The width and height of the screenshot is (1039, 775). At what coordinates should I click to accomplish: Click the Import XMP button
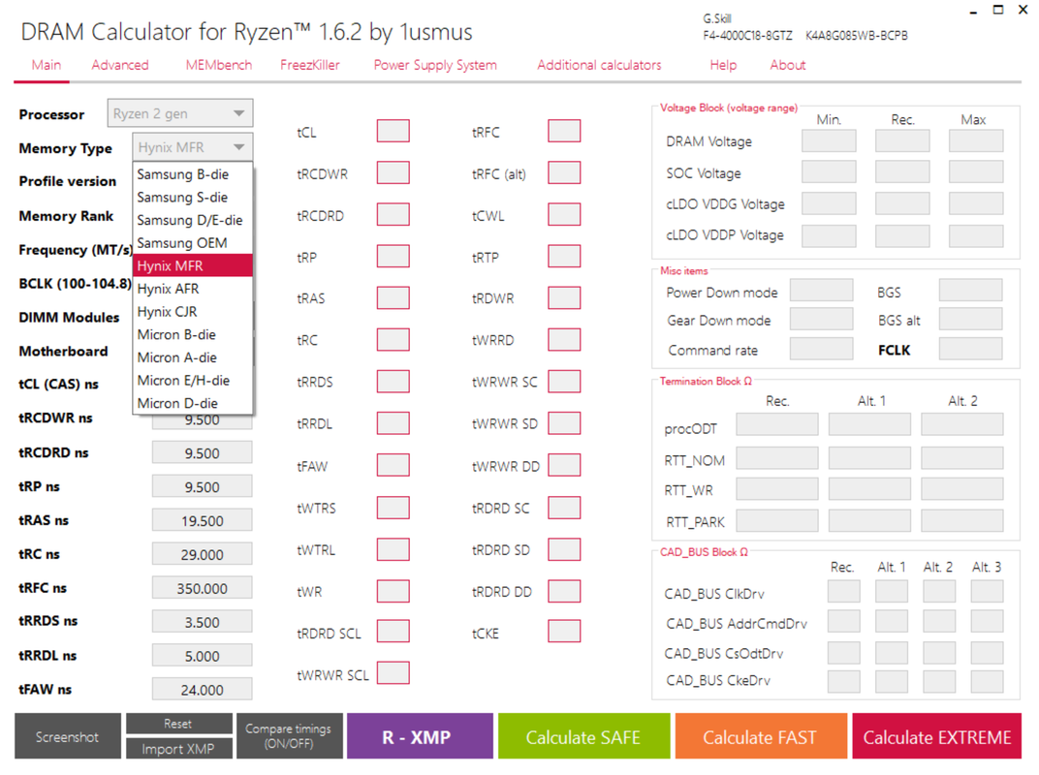179,749
